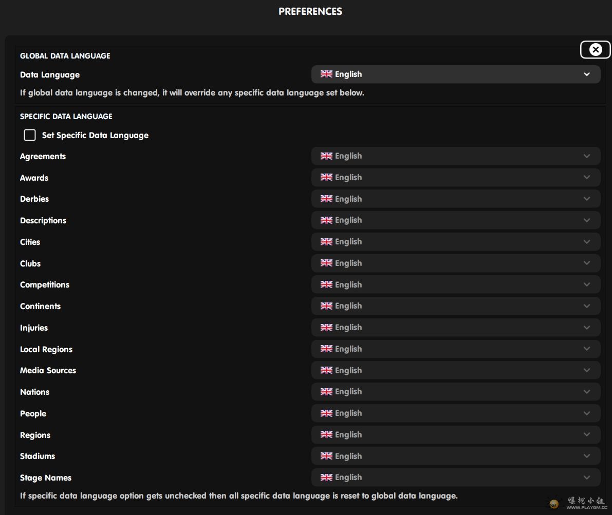Click the chevron arrow in Clubs row
612x515 pixels.
point(586,263)
